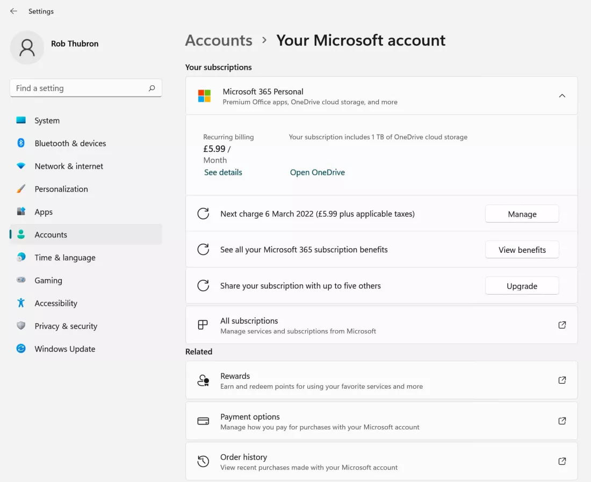Open Network & internet settings
Viewport: 591px width, 482px height.
click(69, 166)
